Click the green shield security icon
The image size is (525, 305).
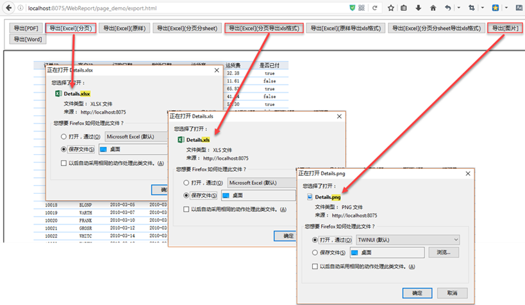pyautogui.click(x=352, y=8)
